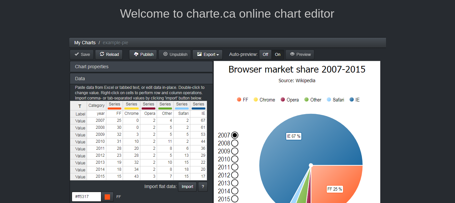Screen dimensions: 455x203
Task: Select the 2010 radio button
Action: [x=235, y=159]
